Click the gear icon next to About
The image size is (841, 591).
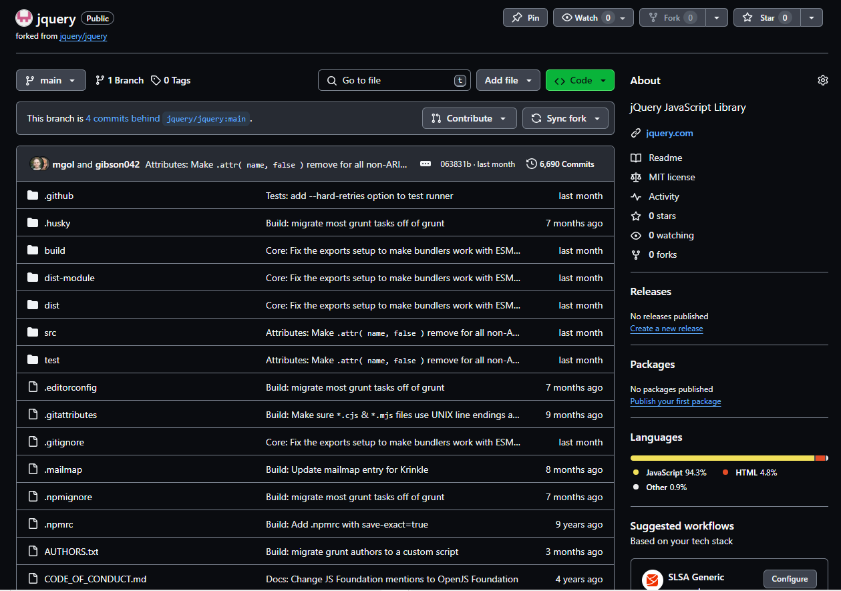(822, 80)
